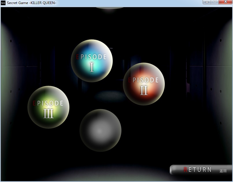This screenshot has width=233, height=182.
Task: Close the Secret Game window
Action: [225, 2]
